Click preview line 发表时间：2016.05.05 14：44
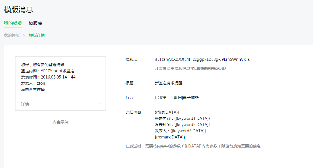Viewport: 313px width, 168px height. click(x=48, y=77)
